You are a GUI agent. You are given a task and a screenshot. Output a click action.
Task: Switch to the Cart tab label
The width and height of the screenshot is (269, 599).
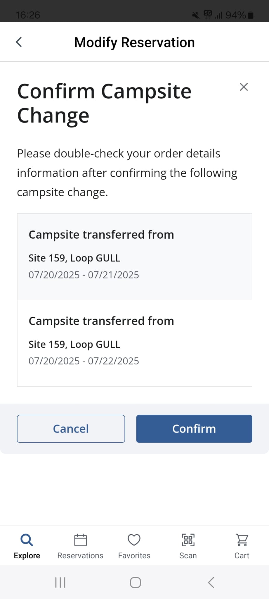pyautogui.click(x=242, y=556)
